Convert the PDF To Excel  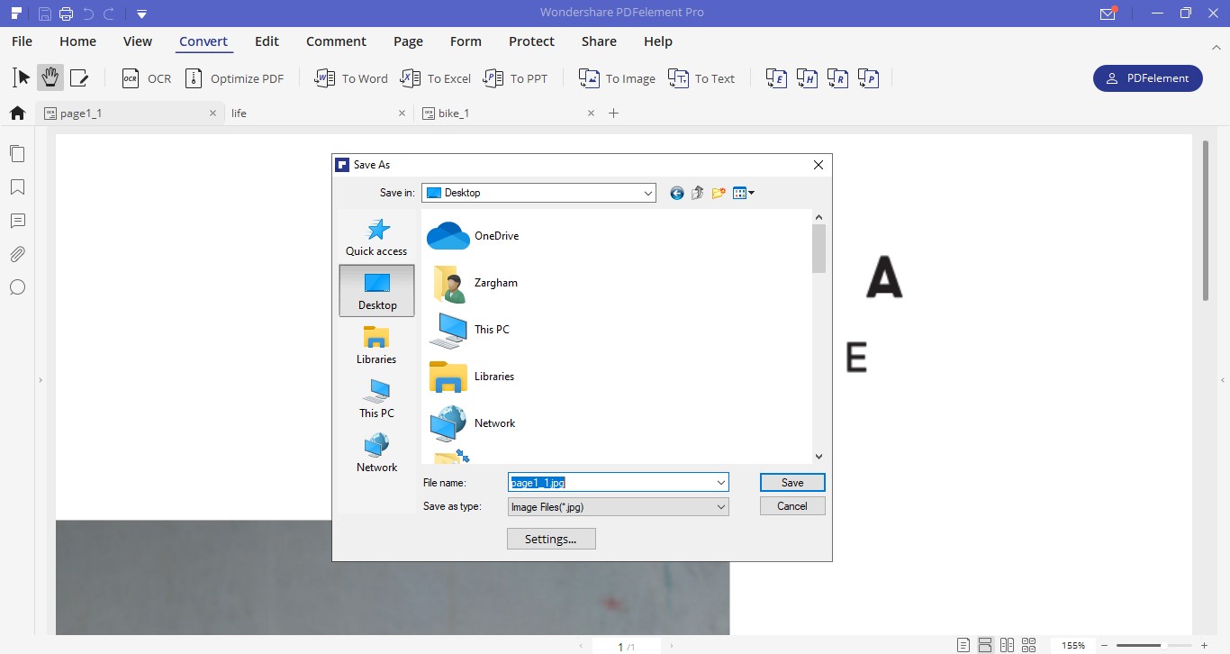(x=436, y=78)
